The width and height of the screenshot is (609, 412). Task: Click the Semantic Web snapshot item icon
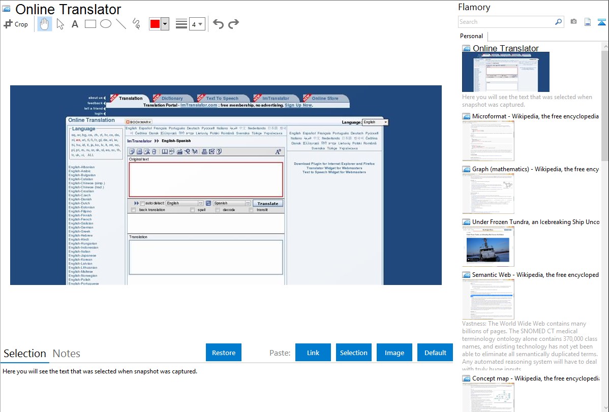(x=466, y=274)
